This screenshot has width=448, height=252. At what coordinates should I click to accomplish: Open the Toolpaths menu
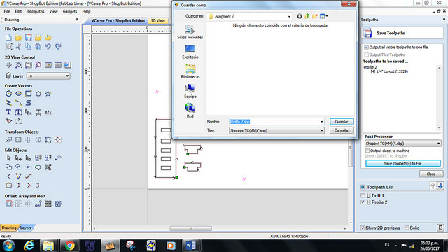[x=36, y=11]
